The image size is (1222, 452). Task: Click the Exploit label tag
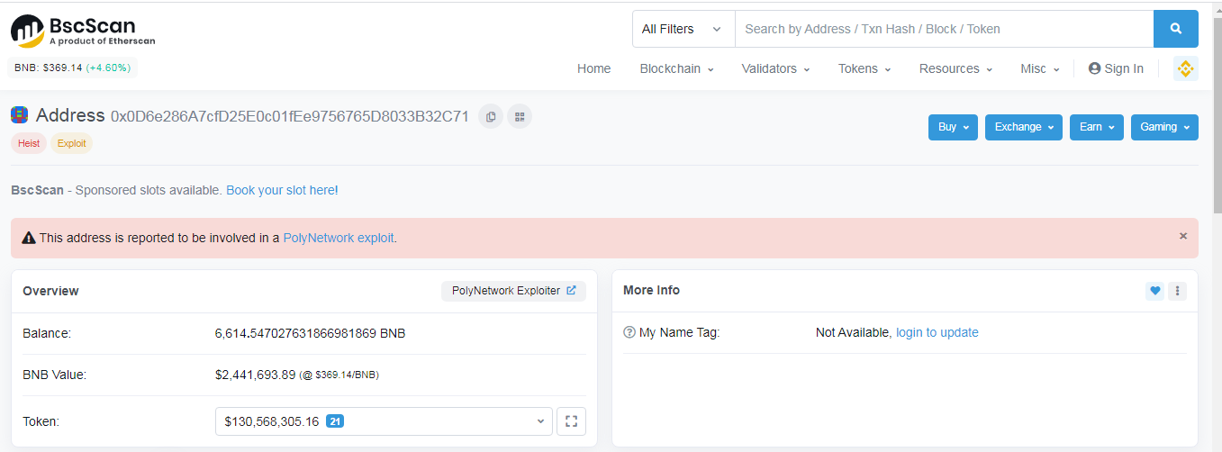[x=71, y=143]
